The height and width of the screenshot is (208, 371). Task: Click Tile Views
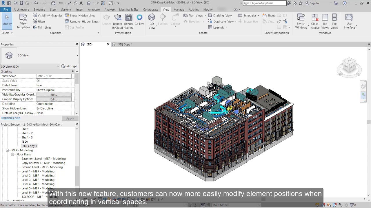(x=334, y=21)
